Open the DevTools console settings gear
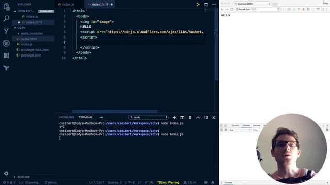The height and width of the screenshot is (185, 330). point(327,130)
